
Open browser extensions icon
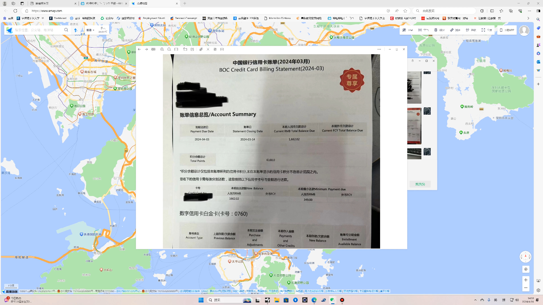tap(482, 11)
